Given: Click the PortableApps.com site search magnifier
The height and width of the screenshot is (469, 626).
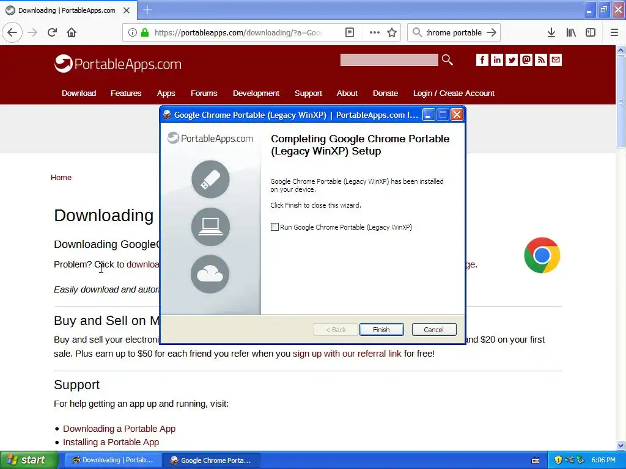Looking at the screenshot, I should pyautogui.click(x=447, y=60).
